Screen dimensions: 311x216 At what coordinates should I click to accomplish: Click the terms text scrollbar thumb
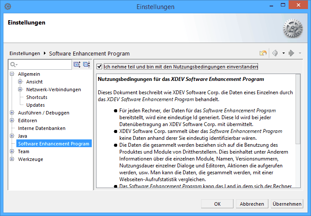pos(298,109)
